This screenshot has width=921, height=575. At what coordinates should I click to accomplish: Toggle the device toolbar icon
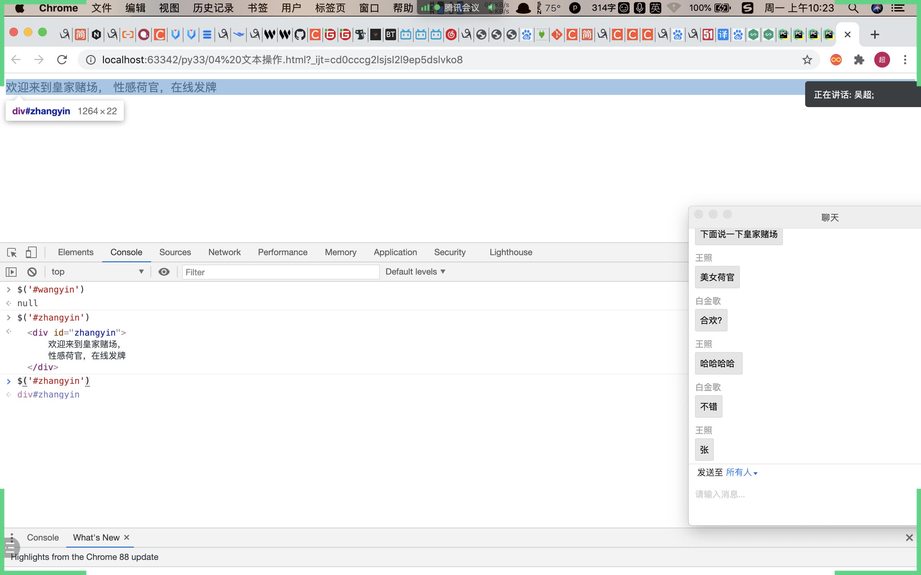(31, 253)
